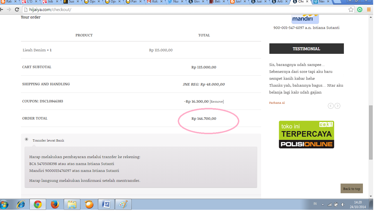Click the Back to top button
377x212 pixels.
click(x=352, y=189)
